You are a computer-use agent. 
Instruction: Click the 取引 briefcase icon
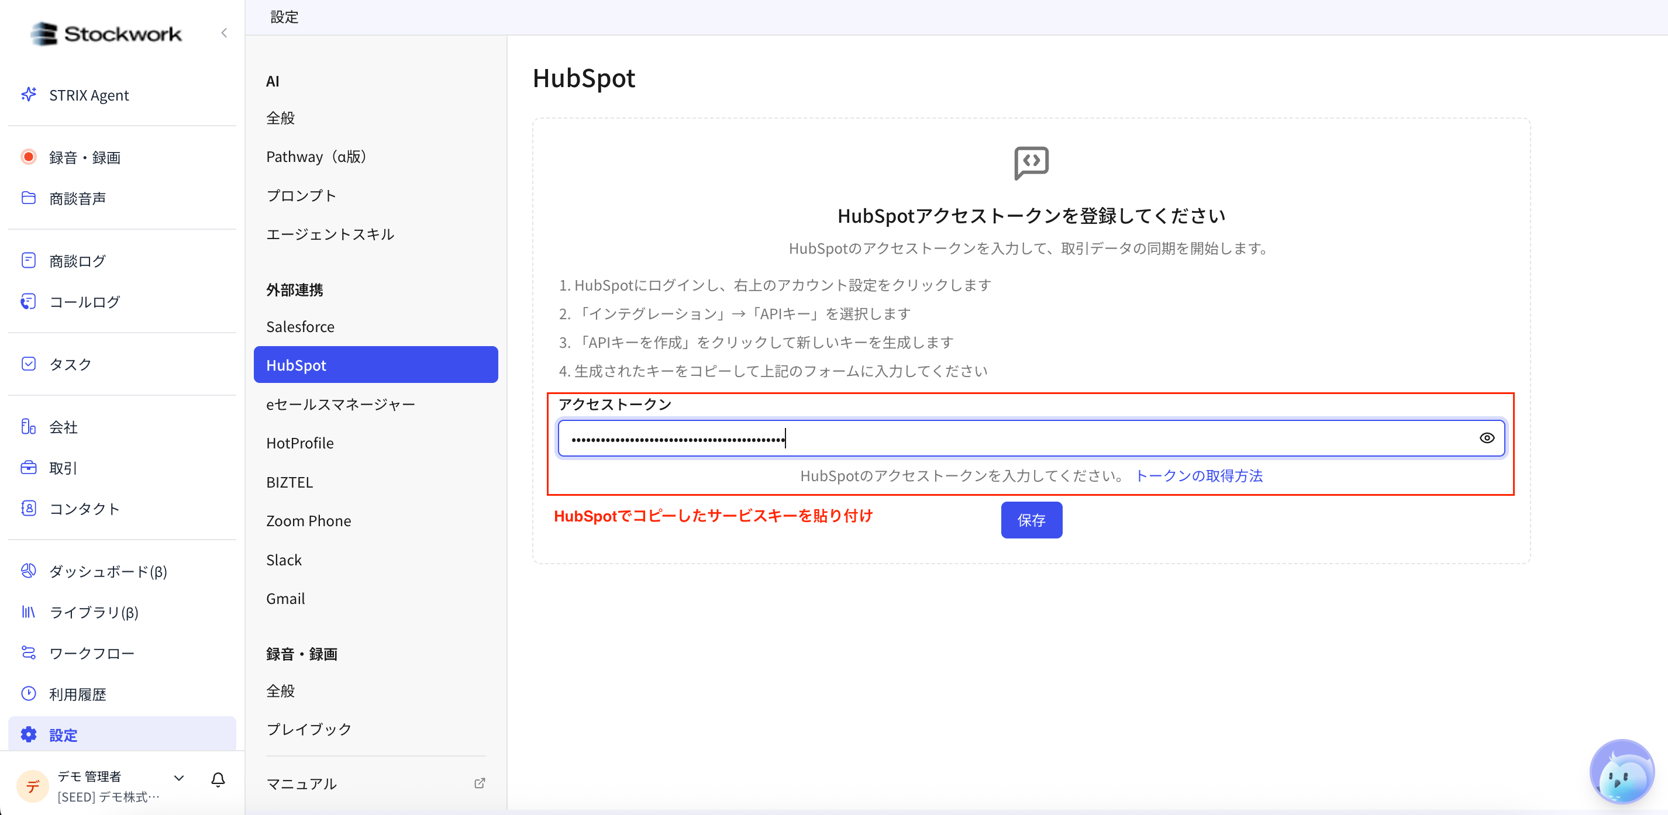tap(29, 467)
